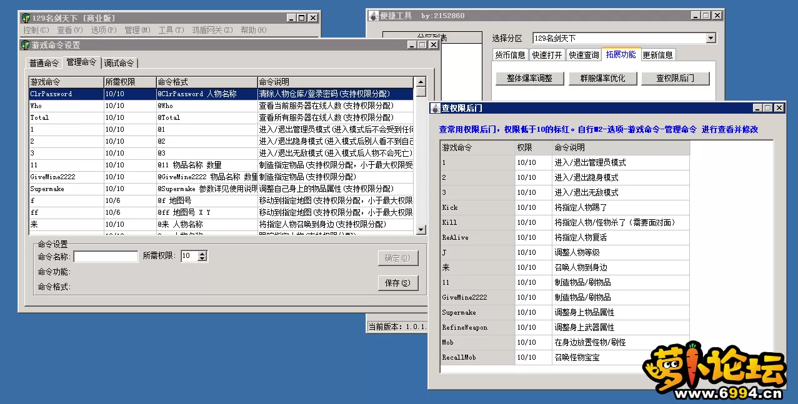Click the 游戏命令 header in 查权限后门 window
This screenshot has height=404, width=798.
(x=477, y=147)
